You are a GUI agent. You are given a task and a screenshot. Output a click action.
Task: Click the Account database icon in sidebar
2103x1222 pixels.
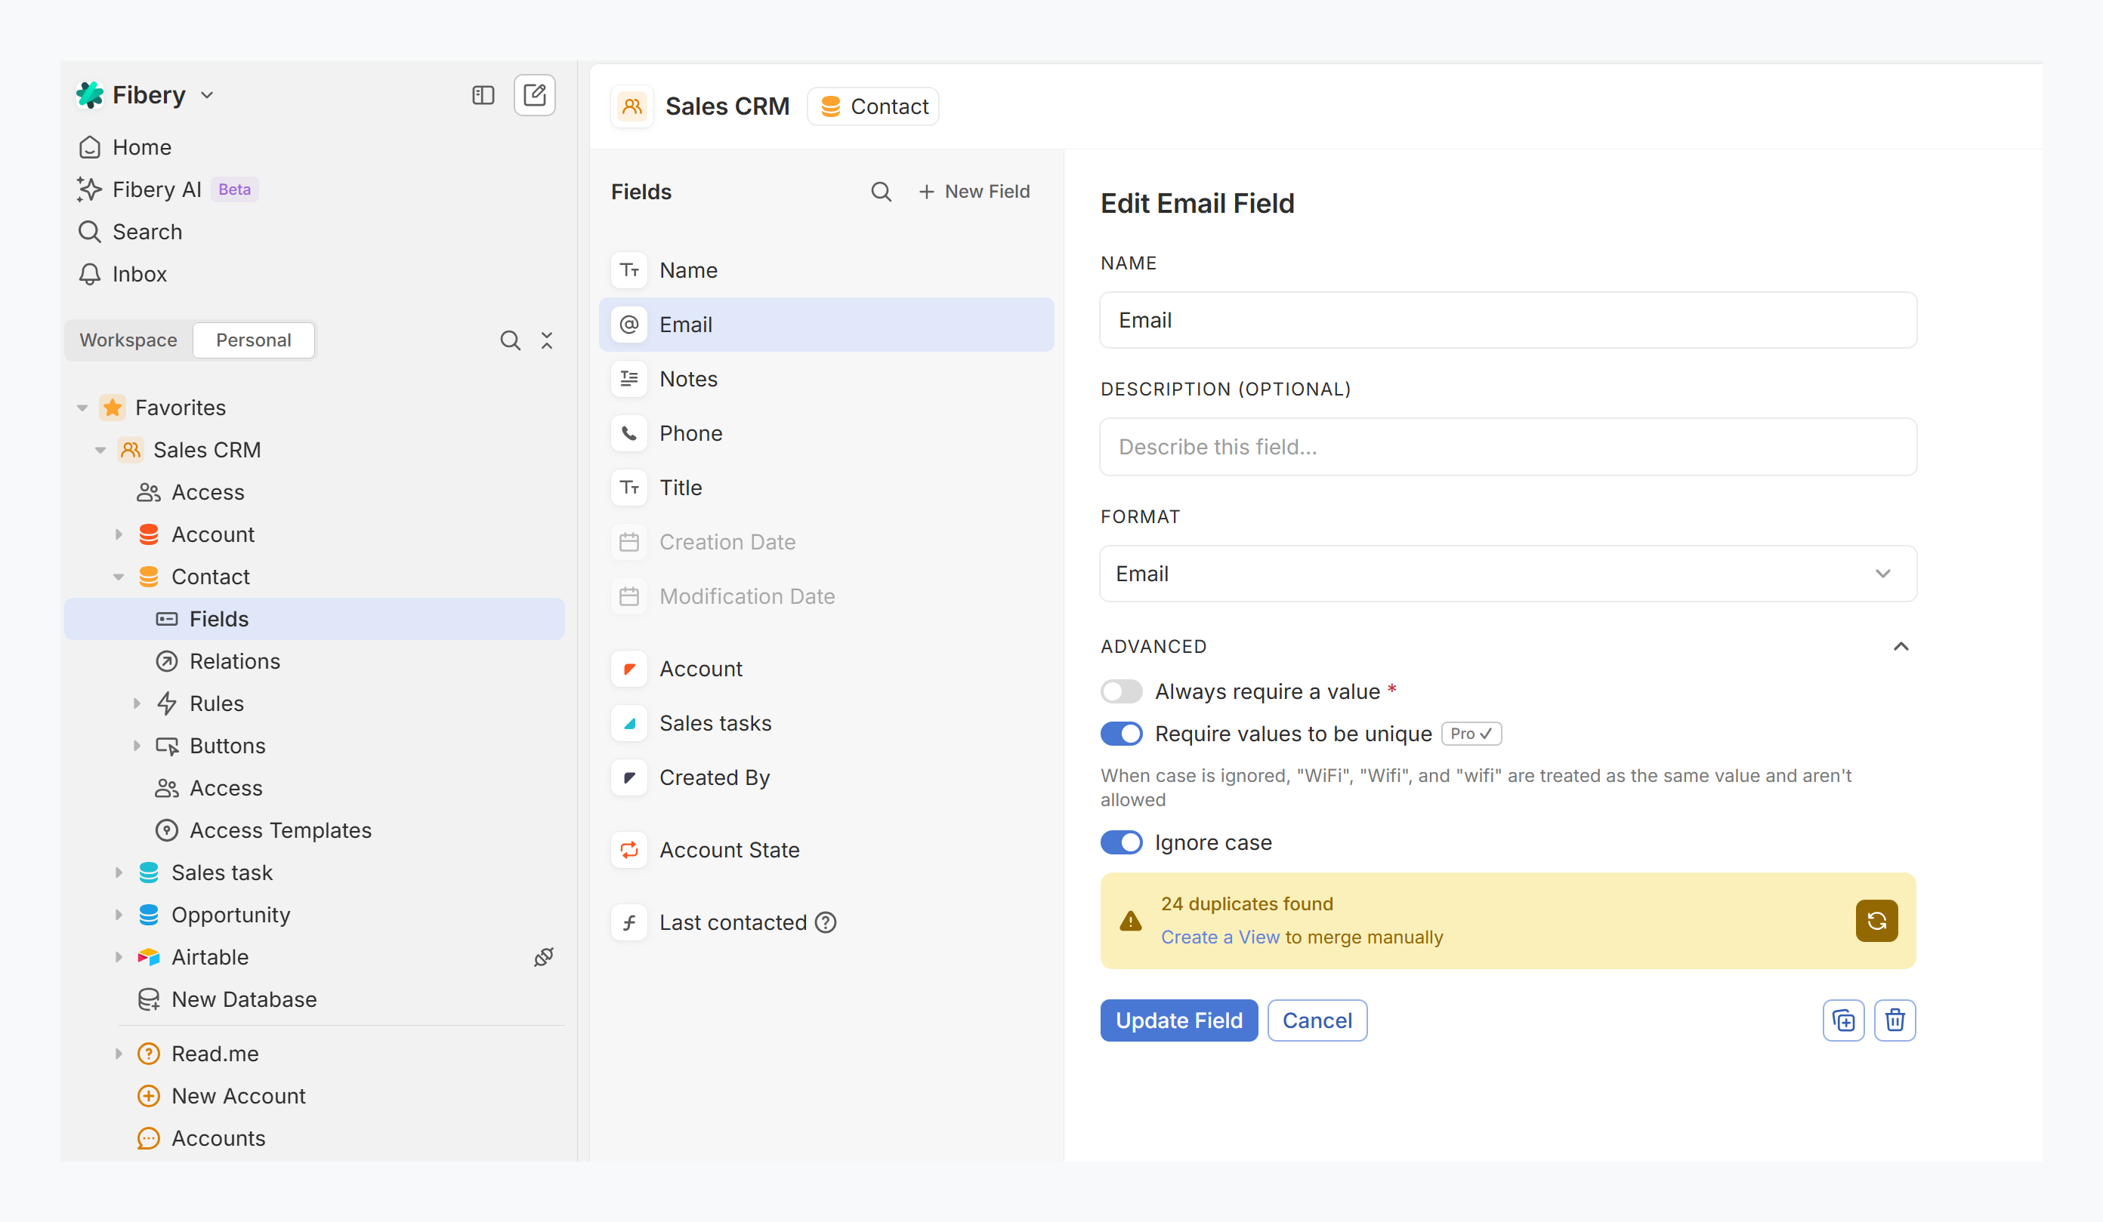pyautogui.click(x=149, y=534)
